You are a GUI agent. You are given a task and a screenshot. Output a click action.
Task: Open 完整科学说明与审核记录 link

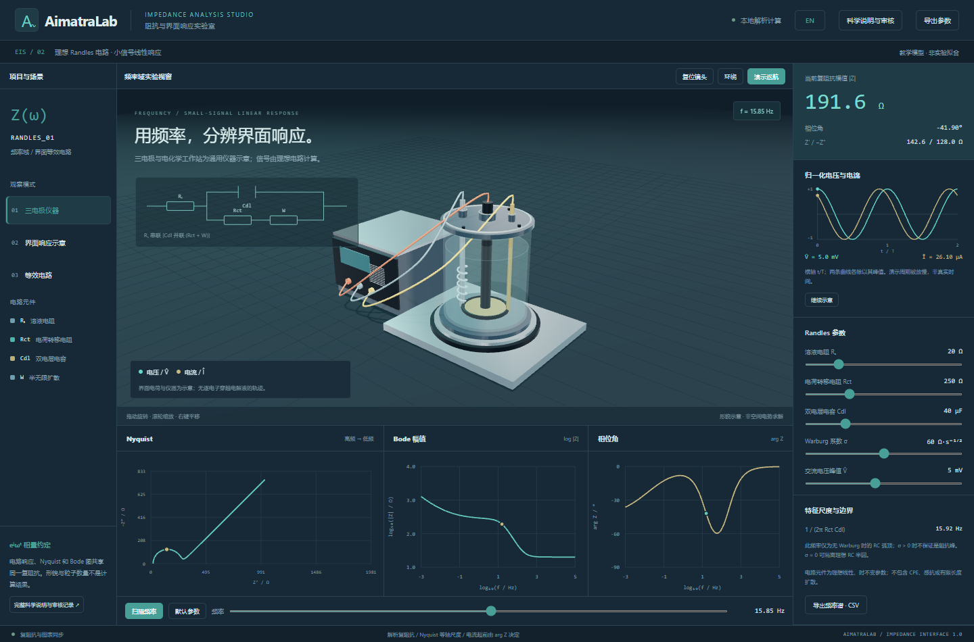click(x=47, y=605)
